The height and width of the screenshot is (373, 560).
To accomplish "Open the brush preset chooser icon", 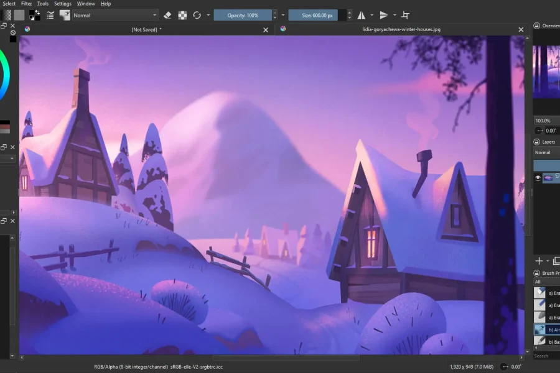I will click(65, 15).
